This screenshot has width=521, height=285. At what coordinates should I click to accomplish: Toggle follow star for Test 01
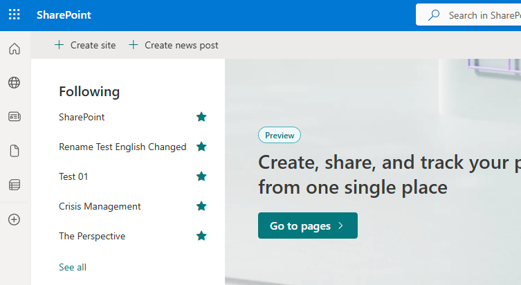pyautogui.click(x=201, y=176)
